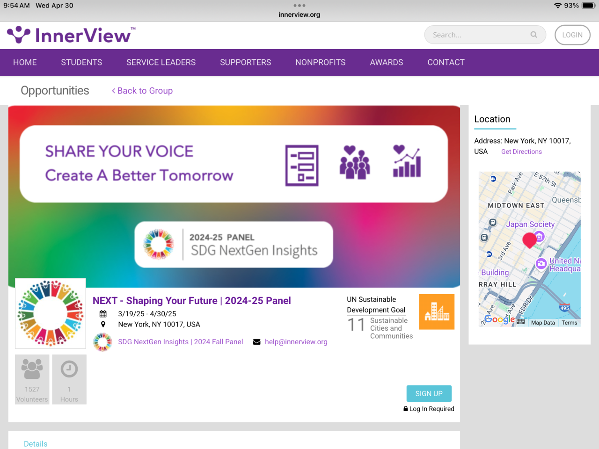This screenshot has width=599, height=449.
Task: Click the SIGN UP button
Action: click(429, 393)
